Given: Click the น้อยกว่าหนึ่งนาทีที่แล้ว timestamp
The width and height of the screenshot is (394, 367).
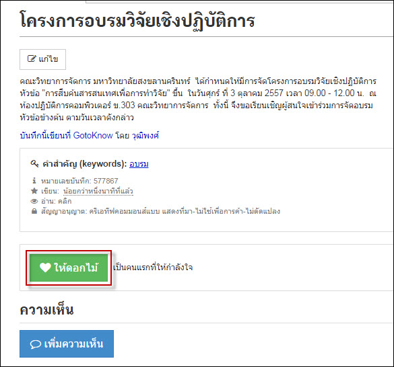Looking at the screenshot, I should coord(98,191).
